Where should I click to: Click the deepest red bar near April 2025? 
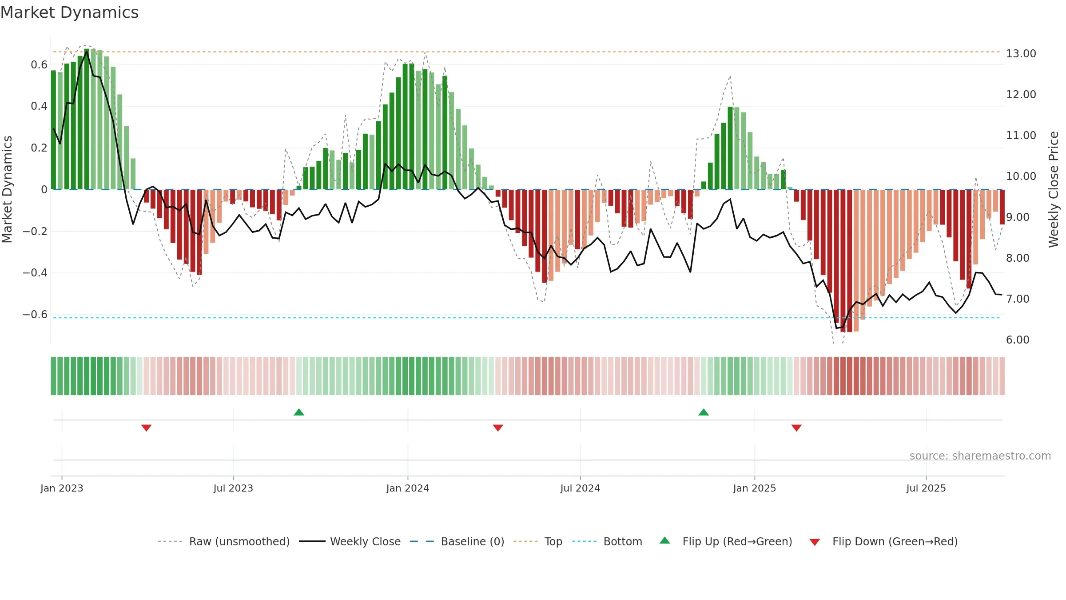[843, 261]
